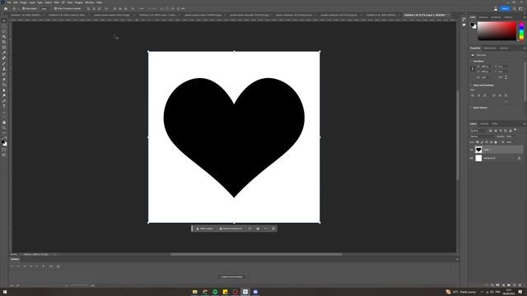Image resolution: width=527 pixels, height=296 pixels.
Task: Open the layer Fill dropdown
Action: (509, 142)
